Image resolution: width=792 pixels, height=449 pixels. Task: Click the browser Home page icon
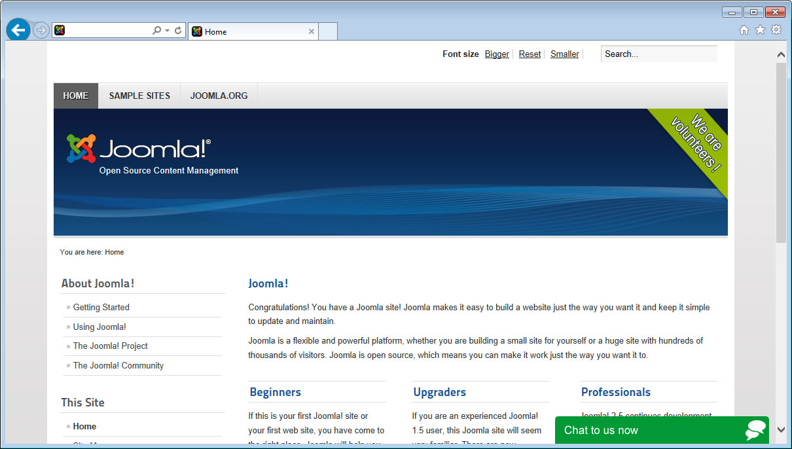coord(744,29)
